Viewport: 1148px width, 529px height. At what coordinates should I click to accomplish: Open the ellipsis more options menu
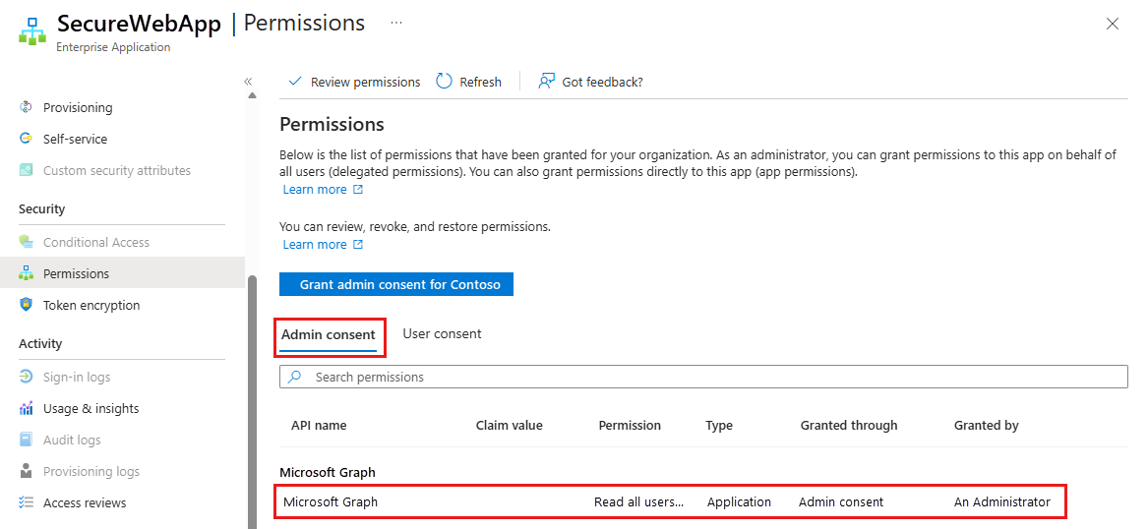coord(396,23)
